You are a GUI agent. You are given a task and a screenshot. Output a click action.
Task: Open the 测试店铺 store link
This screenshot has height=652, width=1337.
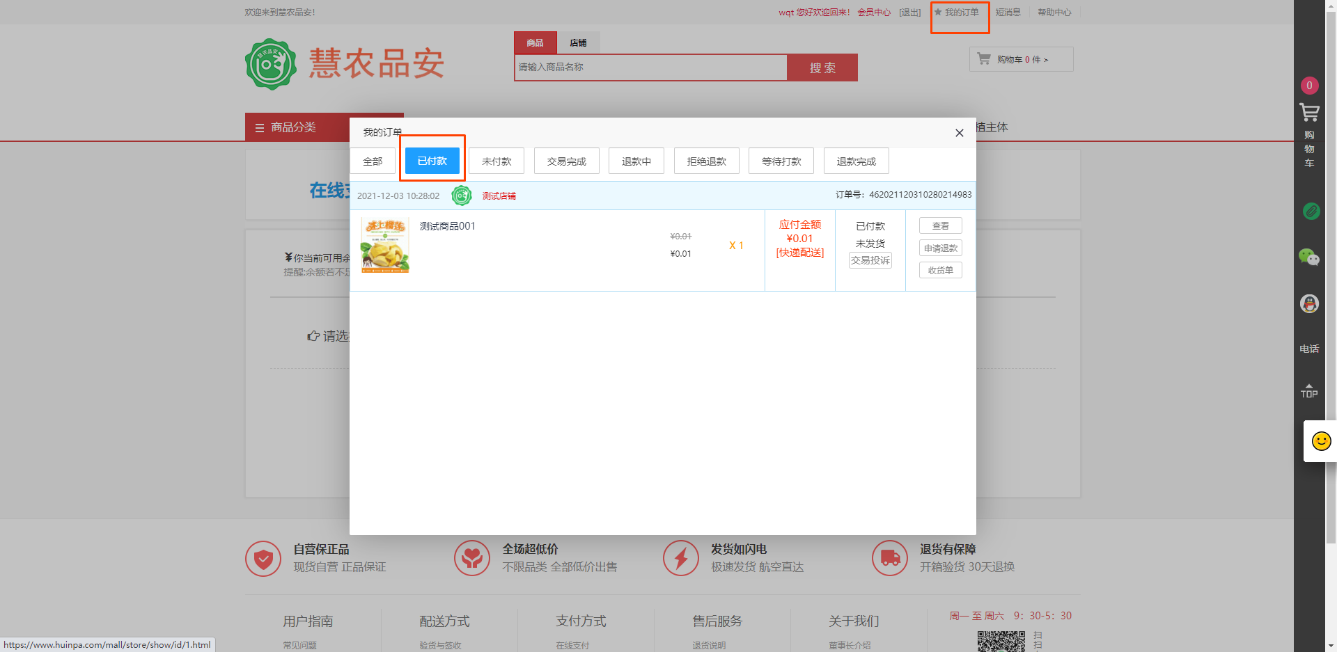pos(499,196)
